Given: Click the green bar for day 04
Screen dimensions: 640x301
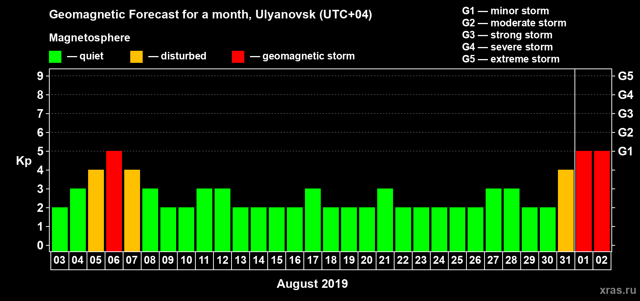Looking at the screenshot, I should click(x=78, y=220).
